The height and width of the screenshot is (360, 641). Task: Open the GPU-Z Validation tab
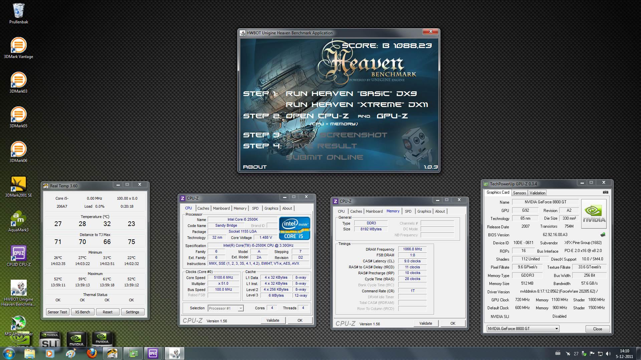click(x=538, y=193)
